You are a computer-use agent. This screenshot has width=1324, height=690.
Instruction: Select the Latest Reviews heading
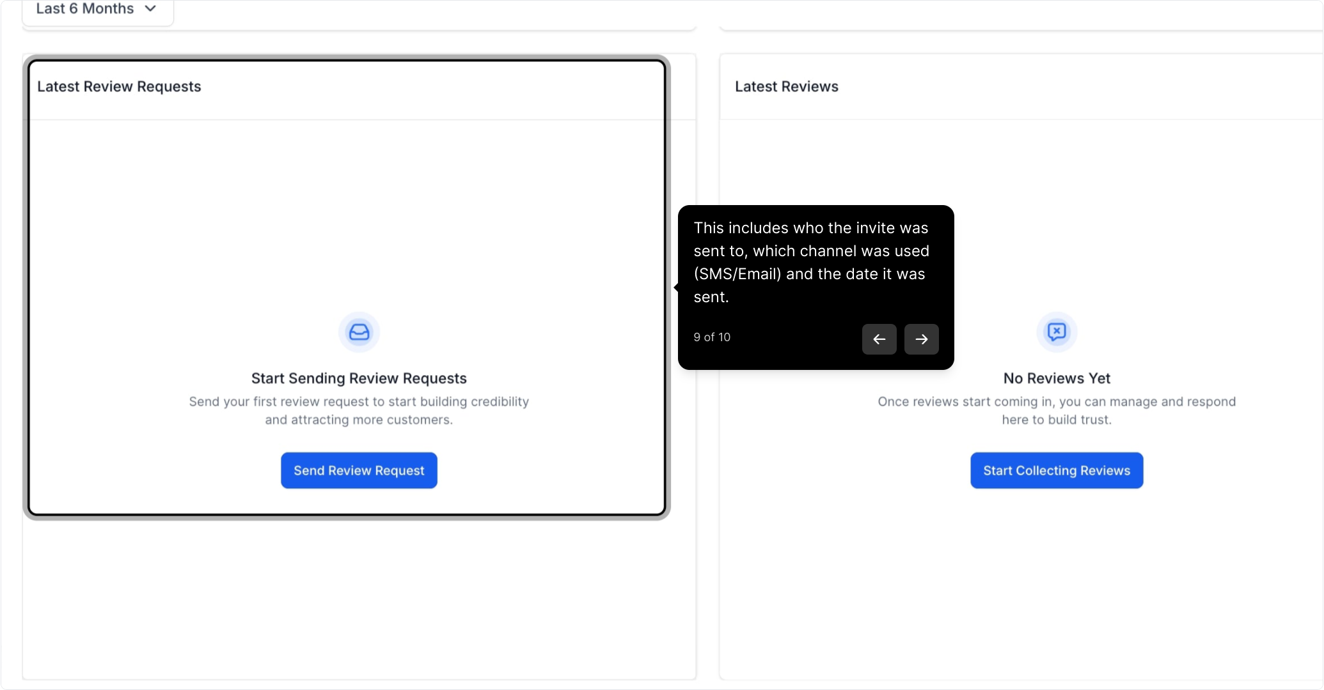[x=786, y=86]
